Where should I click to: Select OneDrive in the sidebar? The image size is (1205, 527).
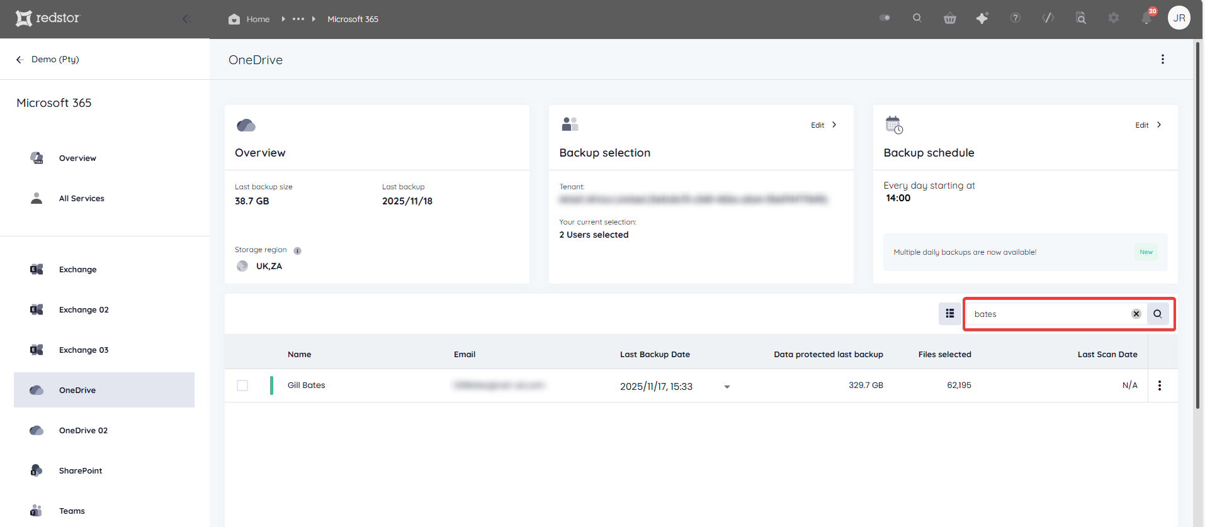click(x=104, y=390)
